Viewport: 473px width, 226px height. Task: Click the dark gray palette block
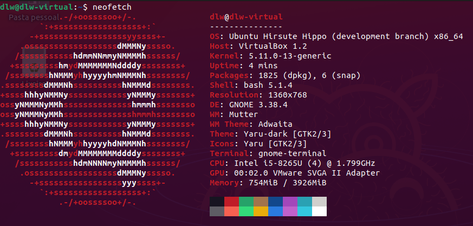point(217,211)
